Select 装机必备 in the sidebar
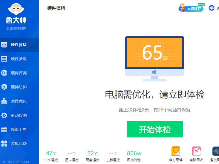The width and height of the screenshot is (219, 164). click(19, 143)
